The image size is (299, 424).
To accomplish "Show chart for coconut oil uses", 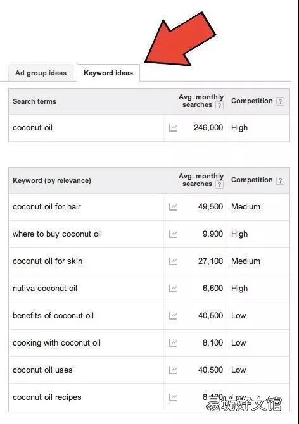I will (173, 370).
